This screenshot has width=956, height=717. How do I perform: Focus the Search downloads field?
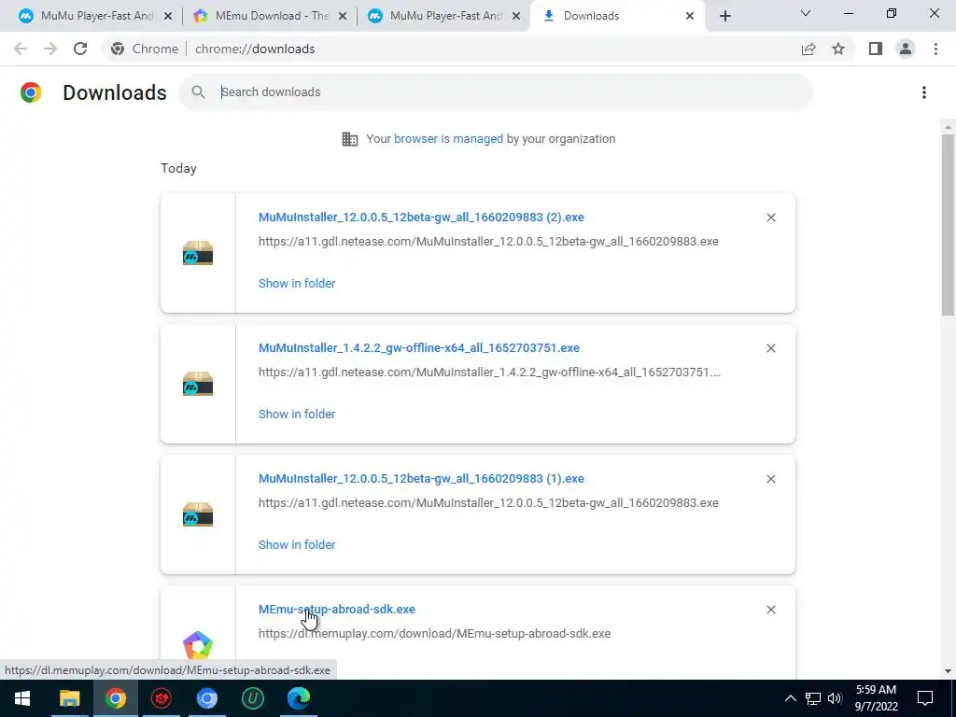coord(495,92)
